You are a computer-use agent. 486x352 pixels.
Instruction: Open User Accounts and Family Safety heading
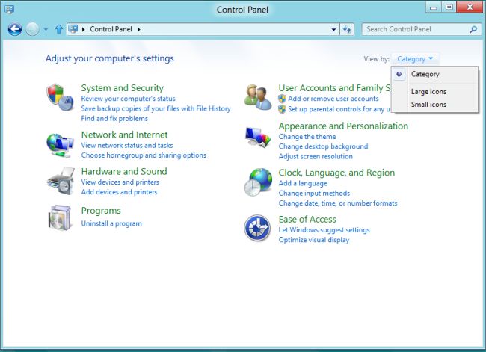click(334, 88)
